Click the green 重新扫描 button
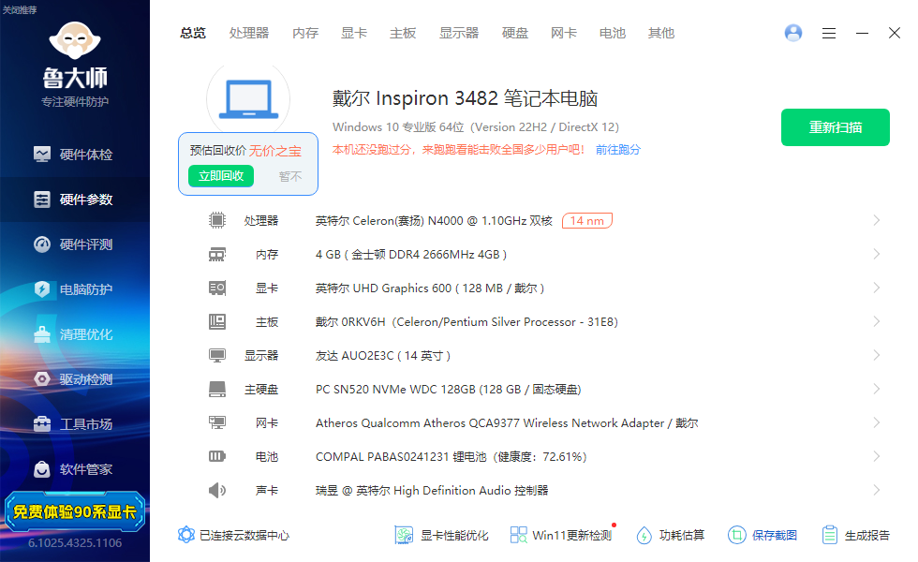 coord(836,127)
